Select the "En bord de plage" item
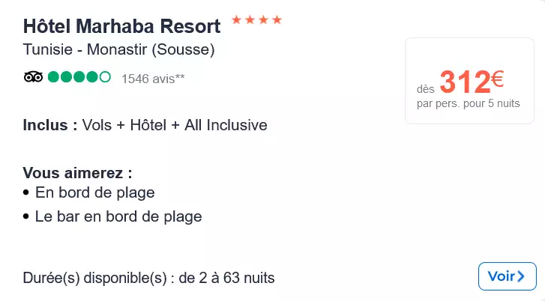This screenshot has width=545, height=301. click(94, 192)
